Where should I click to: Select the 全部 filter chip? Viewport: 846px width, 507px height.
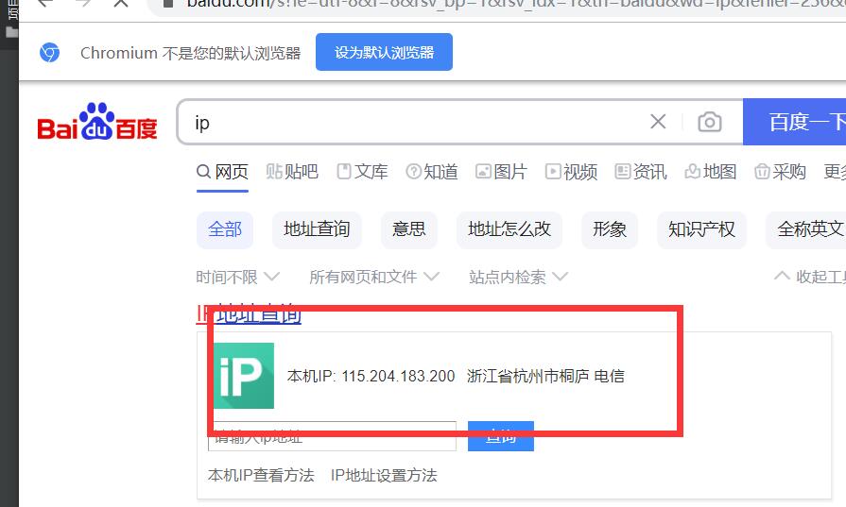(225, 229)
